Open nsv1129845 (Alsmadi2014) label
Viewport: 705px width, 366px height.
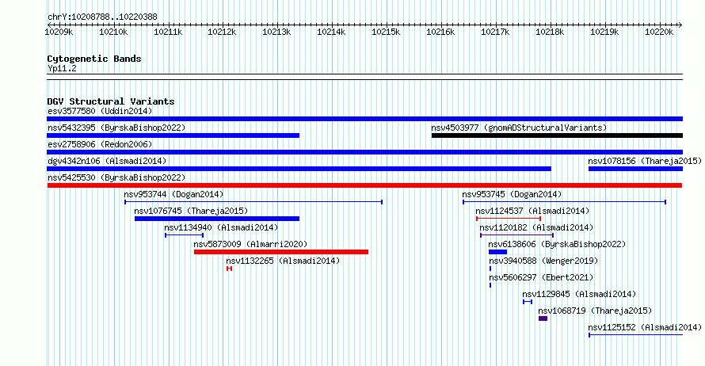[579, 294]
